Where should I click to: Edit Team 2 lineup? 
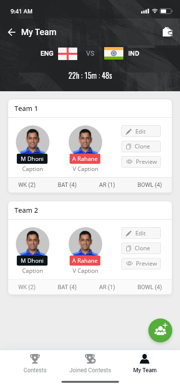pyautogui.click(x=141, y=233)
